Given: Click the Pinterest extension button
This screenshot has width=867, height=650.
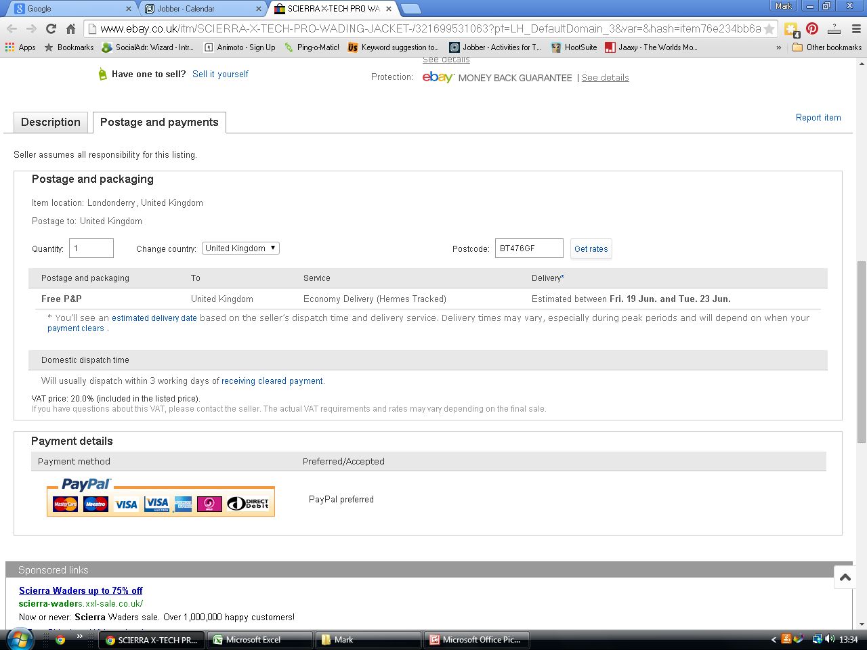Looking at the screenshot, I should click(x=812, y=28).
